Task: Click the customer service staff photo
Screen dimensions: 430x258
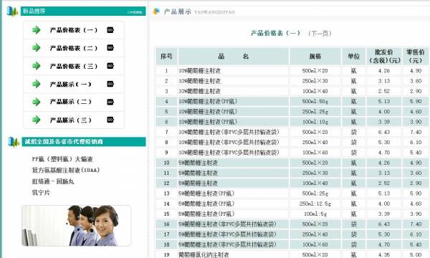Action: click(x=77, y=226)
